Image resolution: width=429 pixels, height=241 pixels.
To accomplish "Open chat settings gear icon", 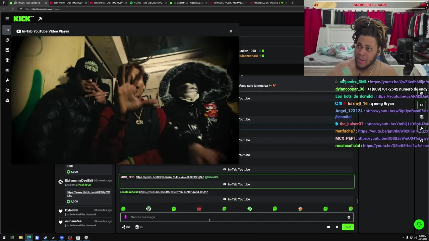I will (x=337, y=227).
